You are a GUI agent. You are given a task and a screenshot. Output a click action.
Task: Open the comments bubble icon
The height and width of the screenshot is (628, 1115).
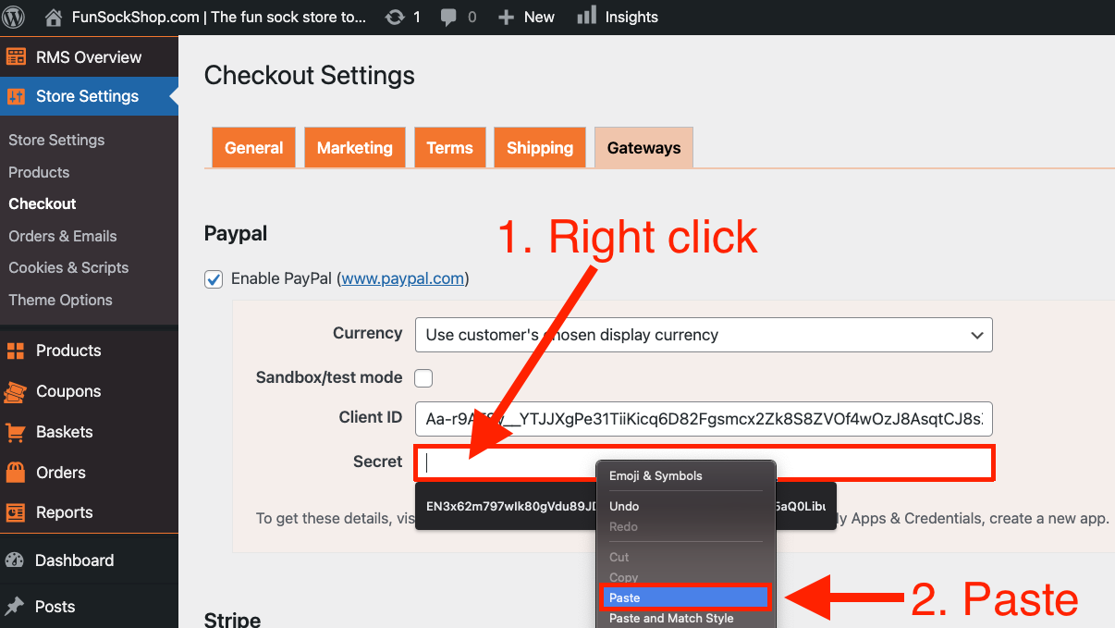(x=448, y=17)
